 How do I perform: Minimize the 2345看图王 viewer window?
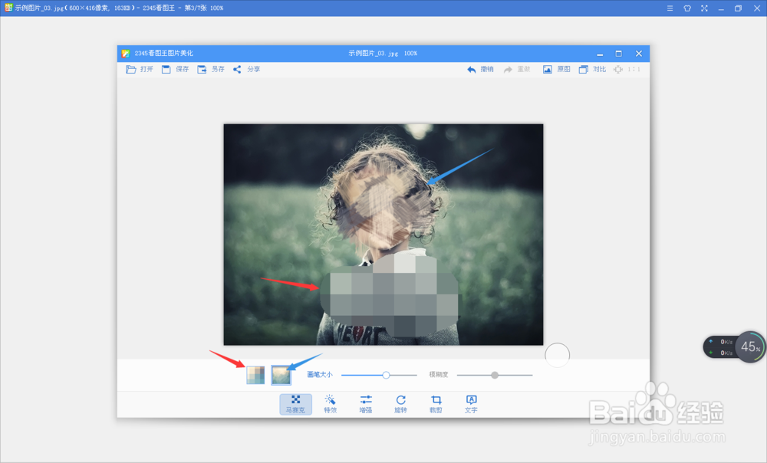click(x=721, y=8)
